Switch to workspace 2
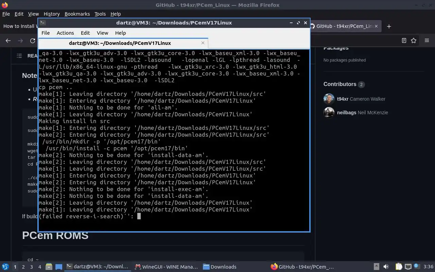The width and height of the screenshot is (435, 272). click(23, 267)
